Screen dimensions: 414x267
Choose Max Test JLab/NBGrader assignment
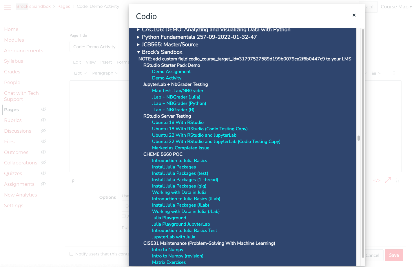[x=178, y=91]
